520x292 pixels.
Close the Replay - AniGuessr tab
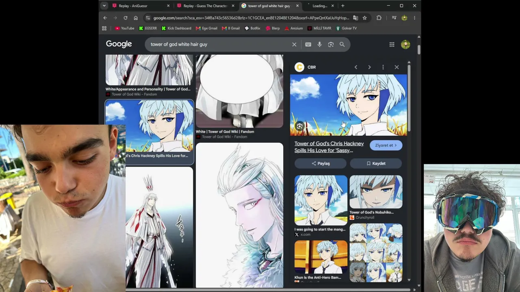[x=168, y=6]
